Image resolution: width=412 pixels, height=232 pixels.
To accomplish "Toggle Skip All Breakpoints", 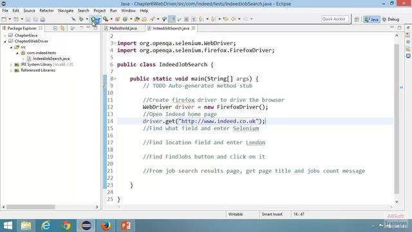I will [x=73, y=19].
